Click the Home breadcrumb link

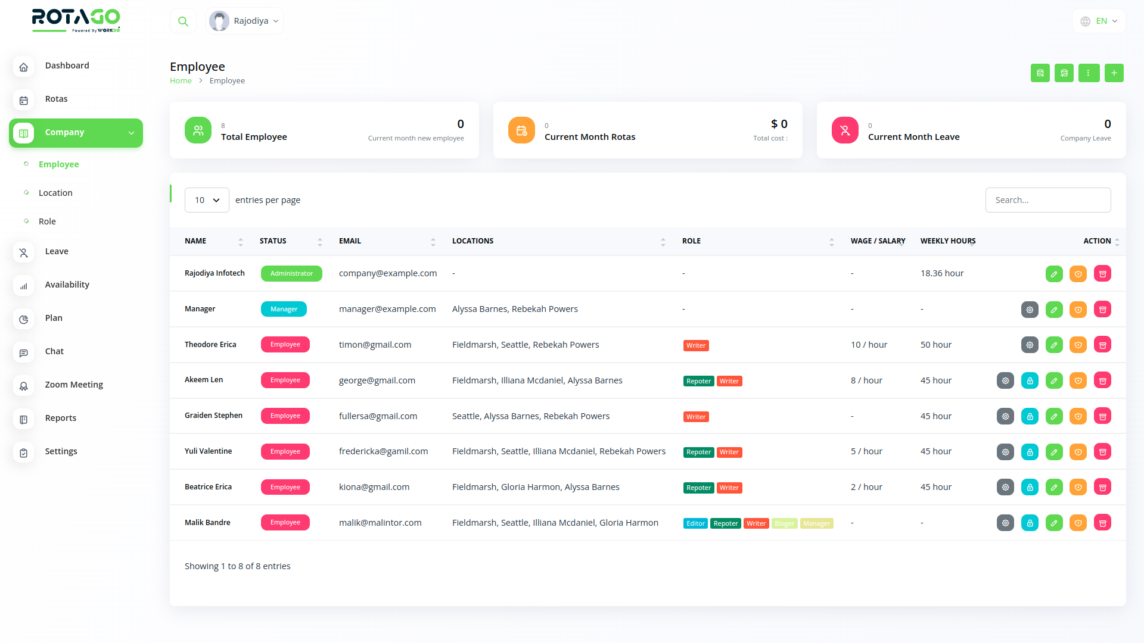click(181, 81)
